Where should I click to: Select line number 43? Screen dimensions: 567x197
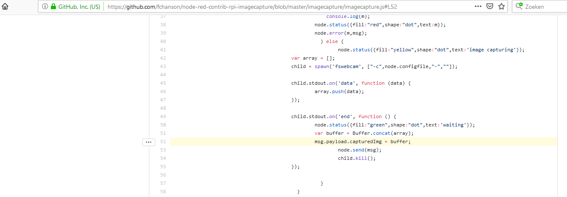pyautogui.click(x=163, y=66)
